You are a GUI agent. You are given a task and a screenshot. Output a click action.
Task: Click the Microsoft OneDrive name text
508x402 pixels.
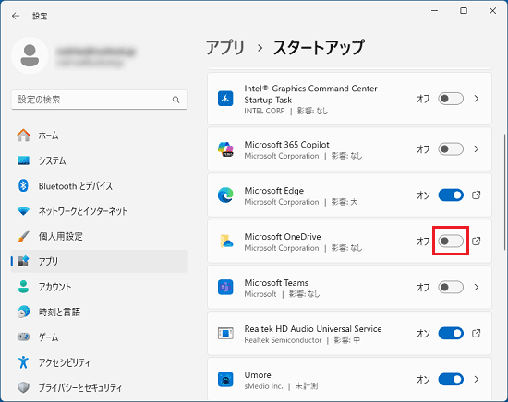[x=283, y=236]
